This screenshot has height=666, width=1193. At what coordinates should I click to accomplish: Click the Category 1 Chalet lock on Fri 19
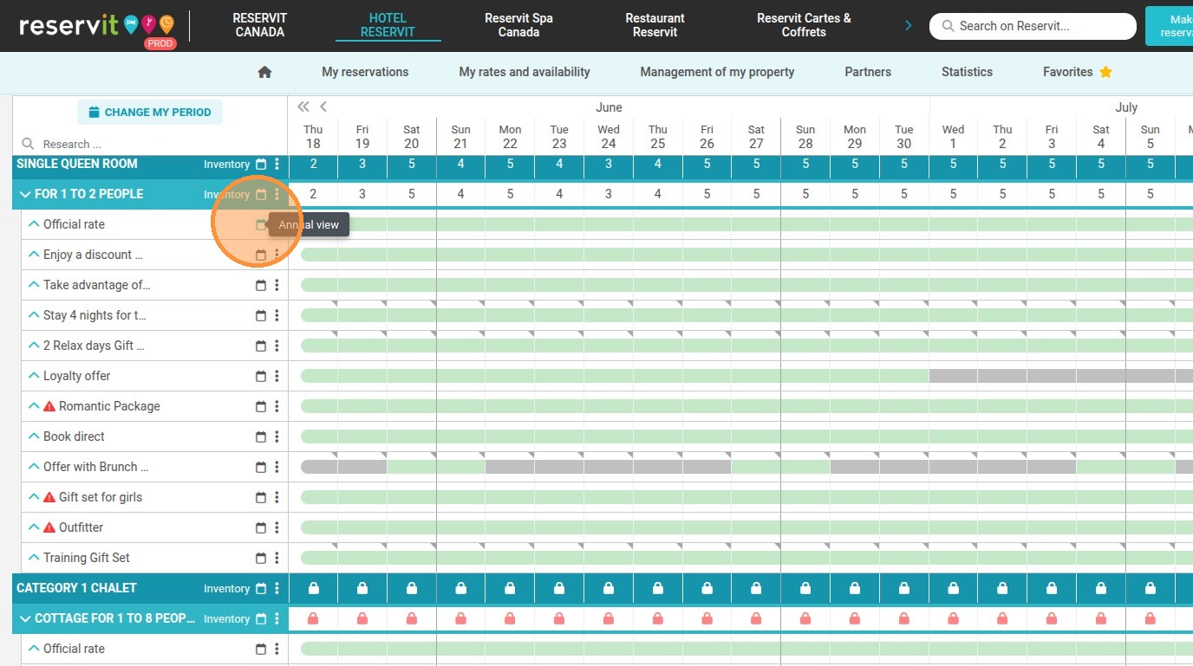(362, 589)
